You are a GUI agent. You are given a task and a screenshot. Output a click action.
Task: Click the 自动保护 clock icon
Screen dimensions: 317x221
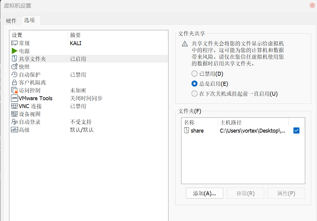click(x=14, y=74)
